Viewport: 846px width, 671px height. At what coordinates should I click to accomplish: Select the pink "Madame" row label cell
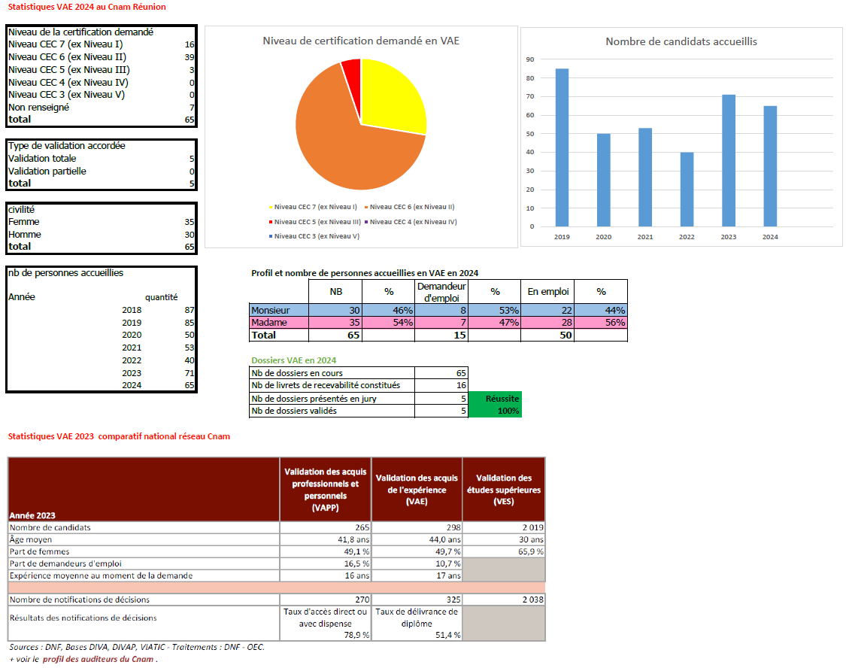click(x=278, y=323)
